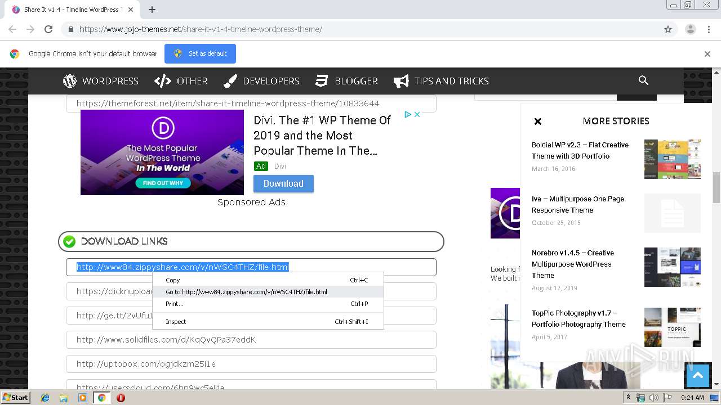Click the Sponsored Ads caption text
This screenshot has height=405, width=721.
[251, 202]
